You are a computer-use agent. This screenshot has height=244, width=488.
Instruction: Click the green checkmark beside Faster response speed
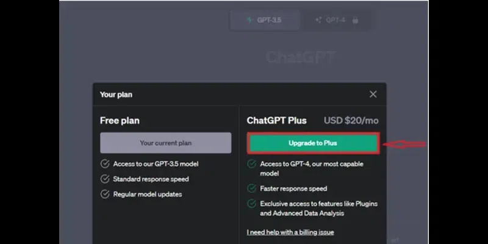coord(251,188)
